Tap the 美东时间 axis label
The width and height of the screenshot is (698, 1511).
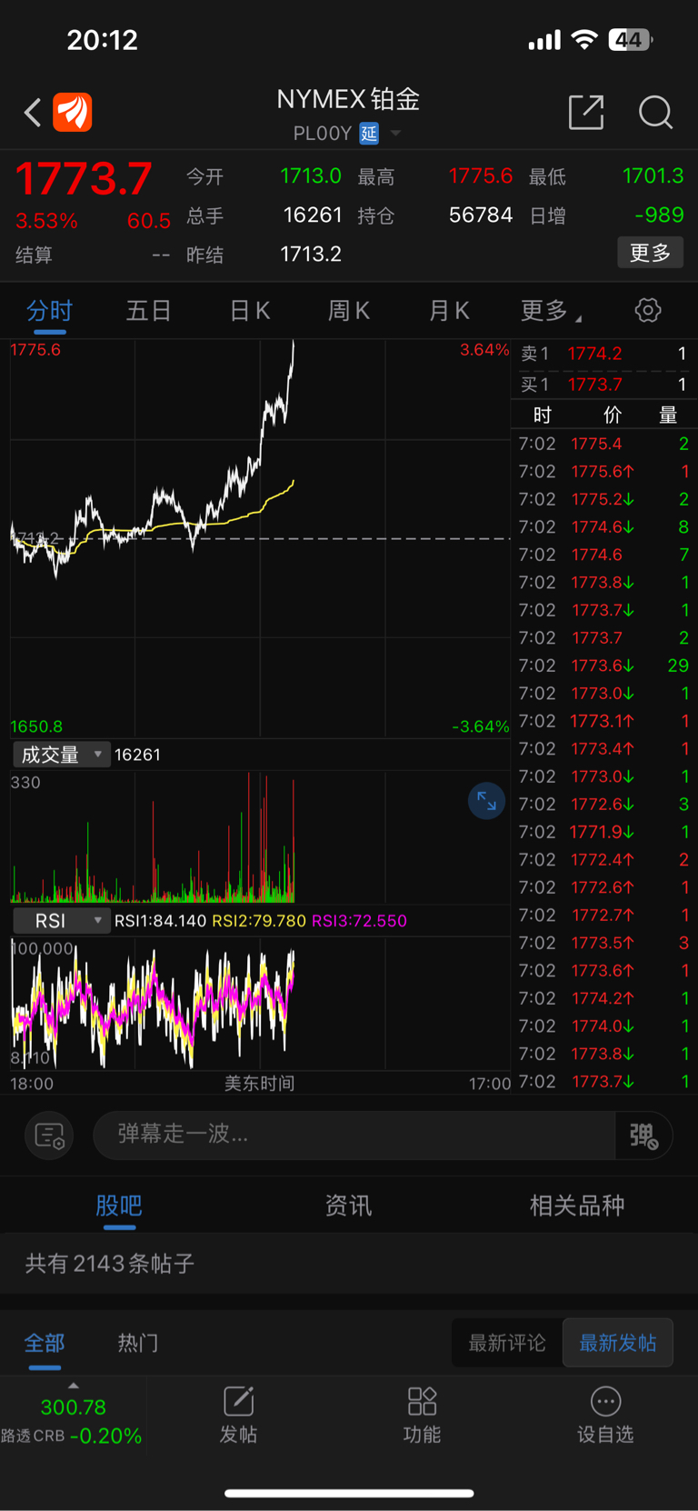pos(260,1084)
